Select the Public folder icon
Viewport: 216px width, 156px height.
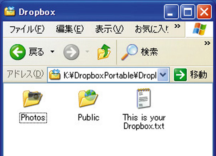88,98
